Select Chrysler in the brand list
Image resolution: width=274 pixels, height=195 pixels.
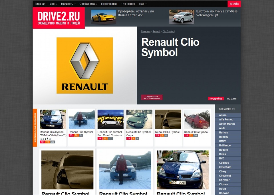click(228, 180)
